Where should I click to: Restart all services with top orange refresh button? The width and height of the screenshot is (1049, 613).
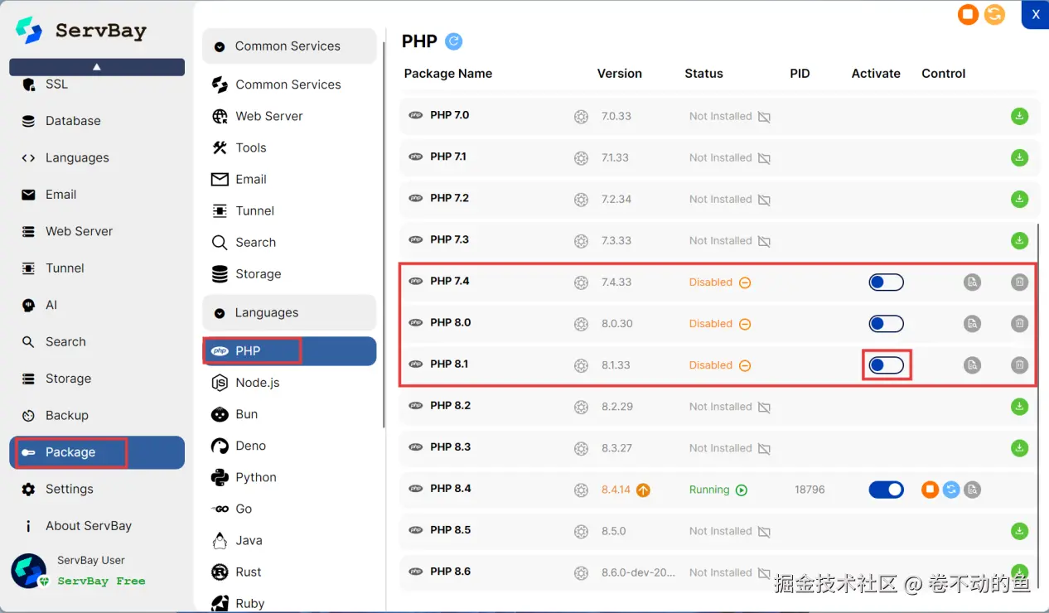point(994,14)
